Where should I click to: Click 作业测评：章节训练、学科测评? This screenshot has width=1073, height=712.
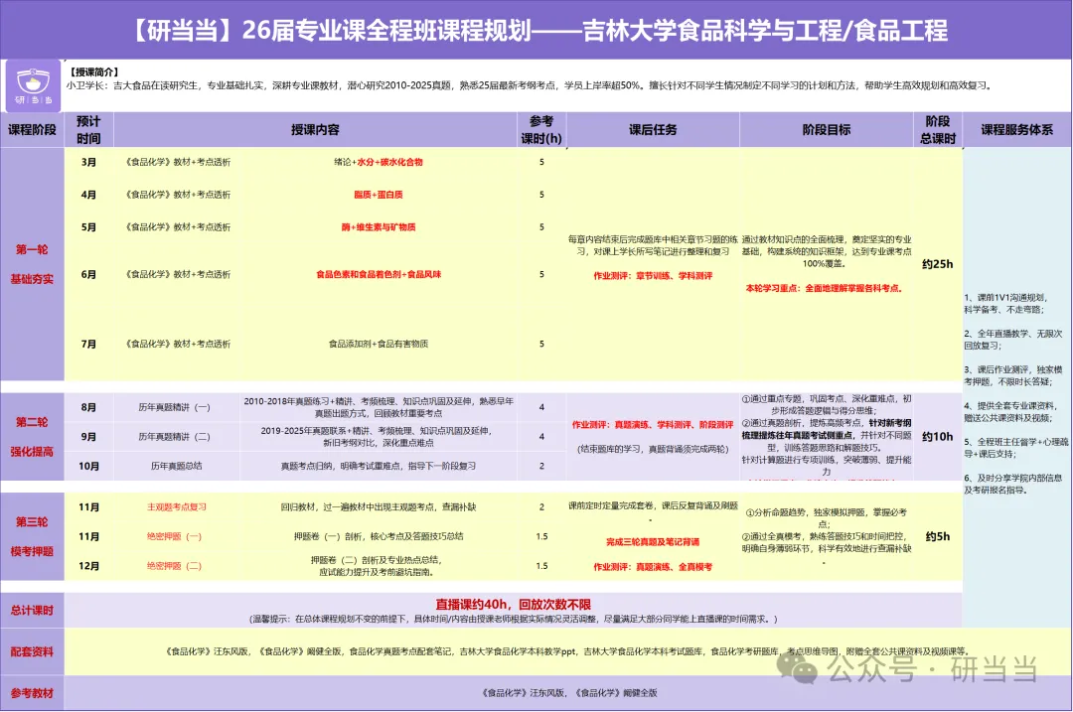pyautogui.click(x=653, y=276)
